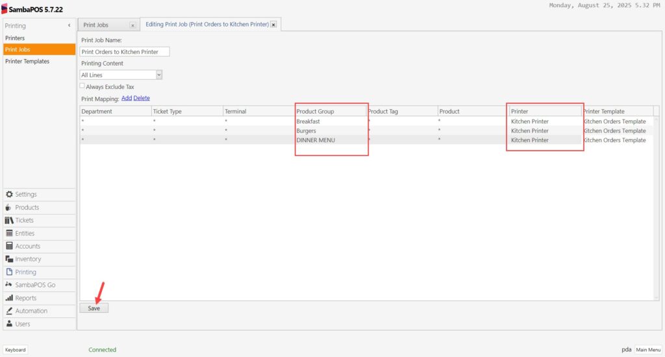
Task: Select the DINNER MENU product group cell
Action: tap(331, 140)
